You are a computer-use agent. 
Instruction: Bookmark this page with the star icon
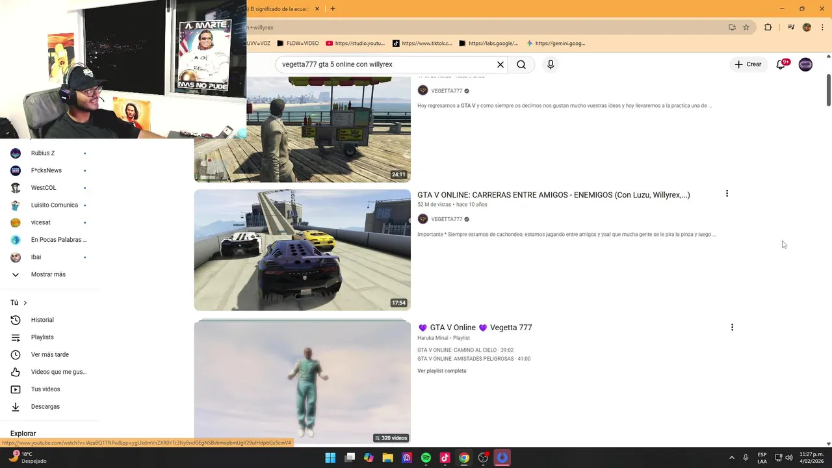point(746,27)
